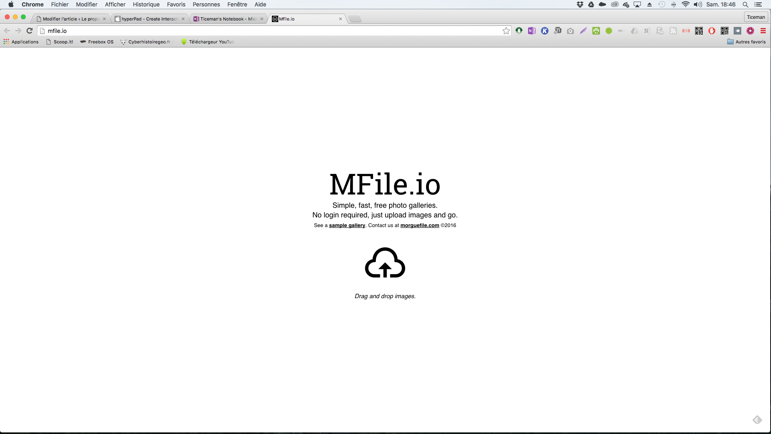The image size is (771, 434).
Task: Click the MFile.io page heading
Action: (385, 184)
